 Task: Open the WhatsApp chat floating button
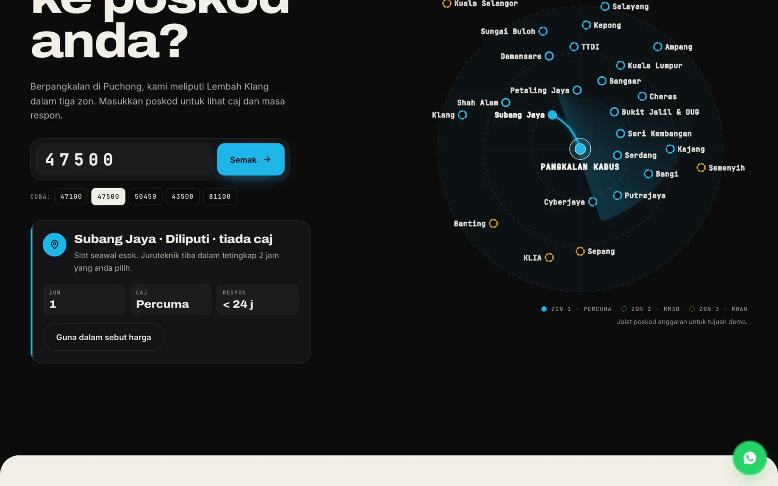click(749, 458)
